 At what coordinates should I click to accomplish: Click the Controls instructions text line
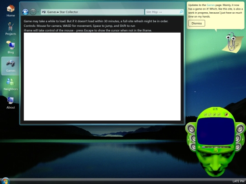79,25
